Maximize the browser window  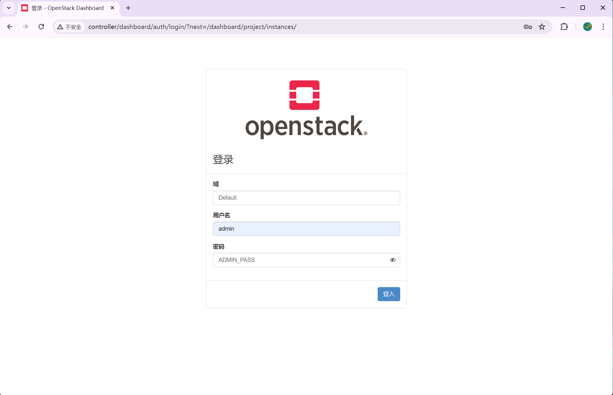(583, 8)
